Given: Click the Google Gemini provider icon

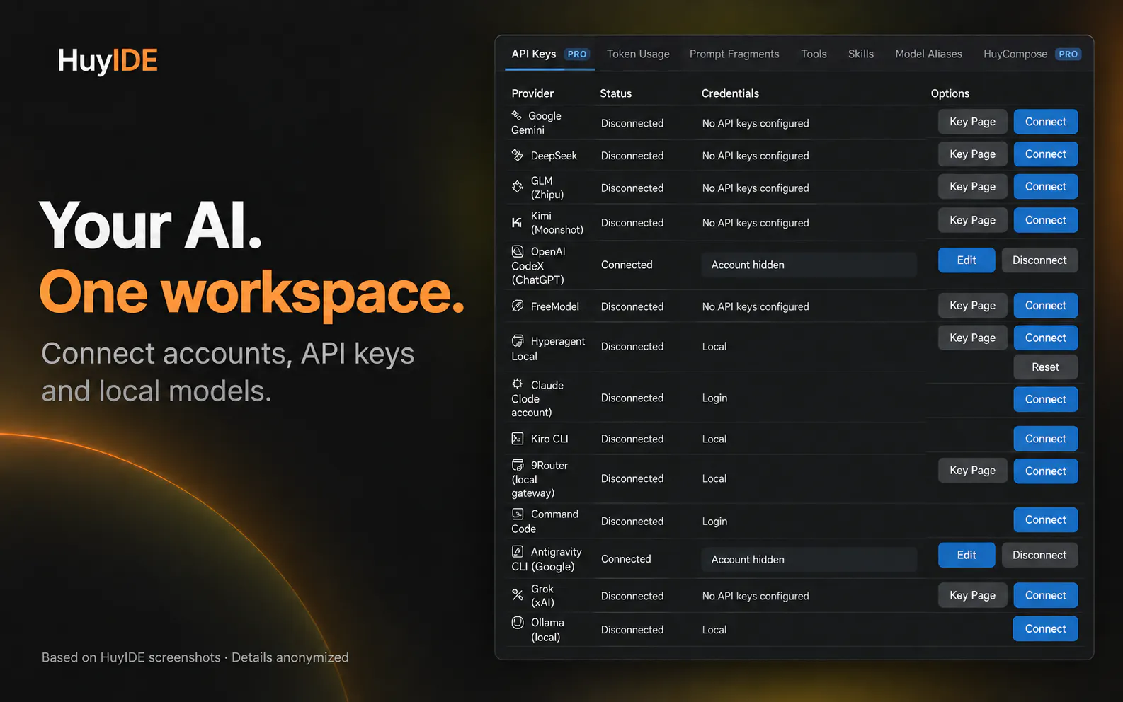Looking at the screenshot, I should [517, 115].
